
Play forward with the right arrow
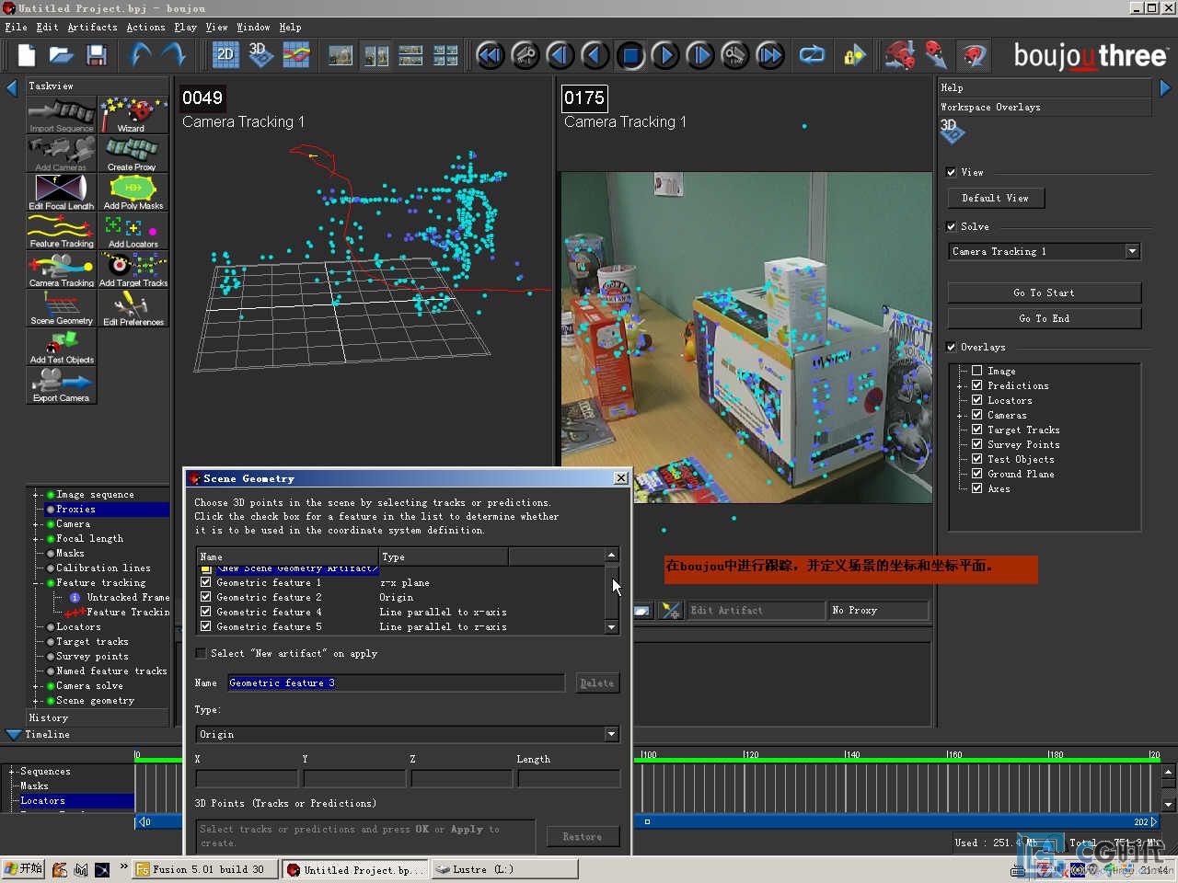(665, 55)
